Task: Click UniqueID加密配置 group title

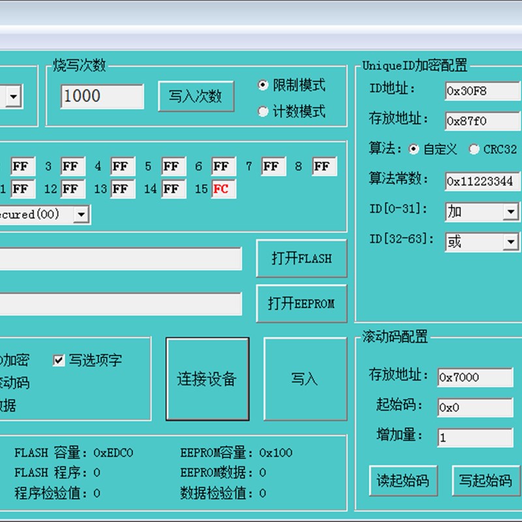Action: [415, 66]
